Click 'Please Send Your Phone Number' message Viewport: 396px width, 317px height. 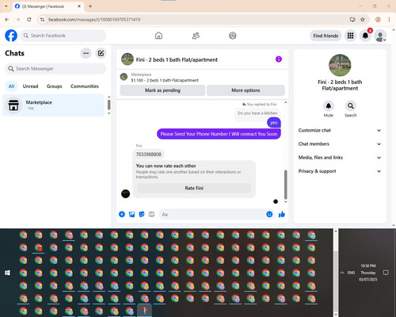[x=219, y=134]
